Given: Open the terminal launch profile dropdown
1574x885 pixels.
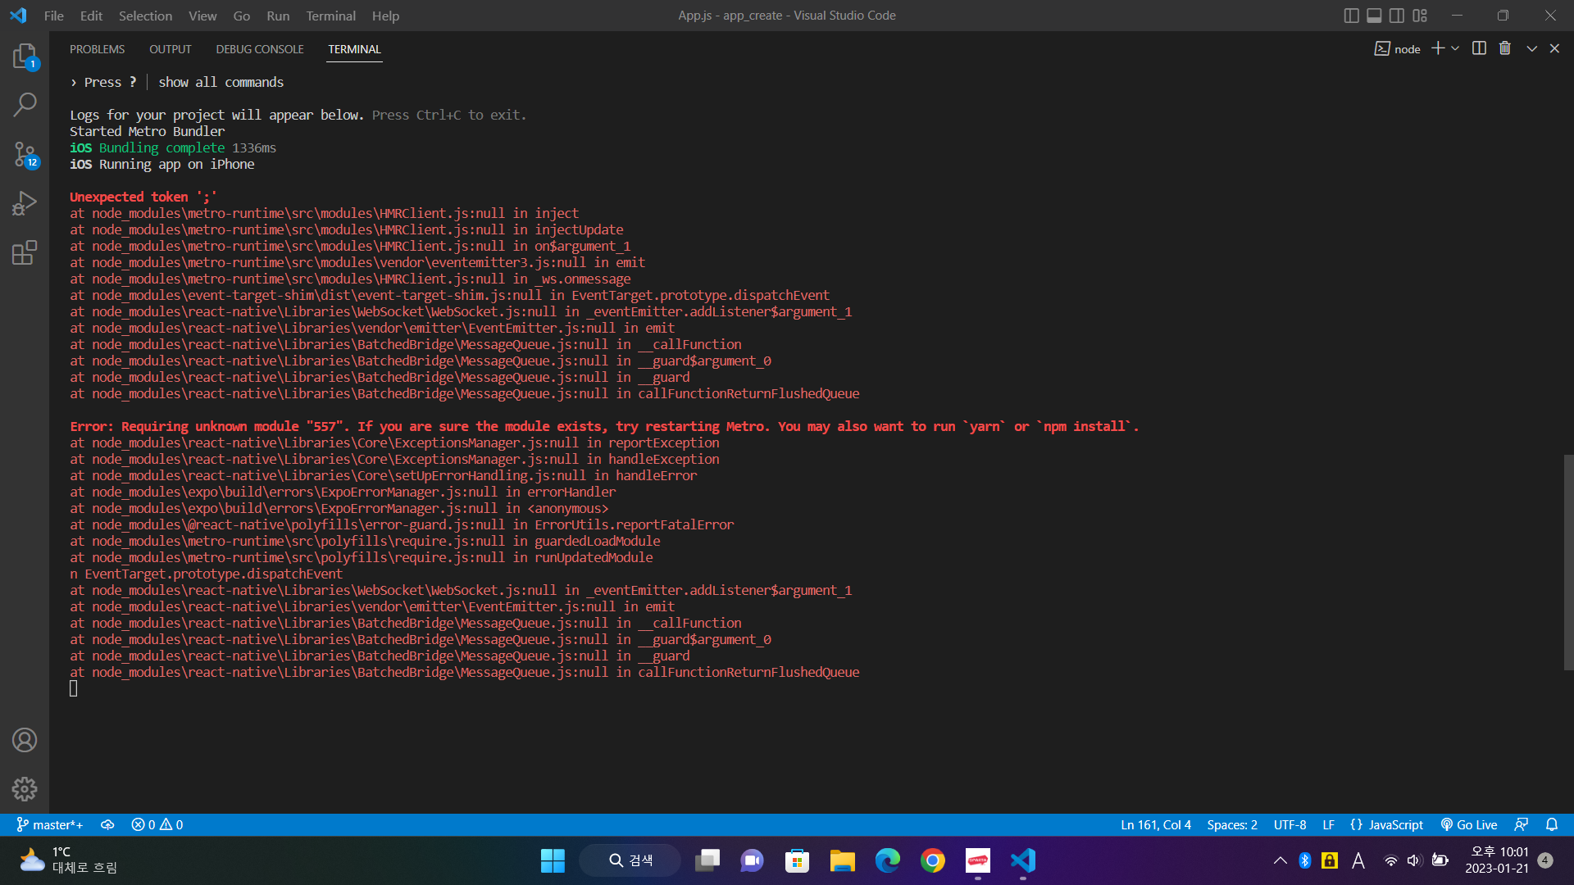Looking at the screenshot, I should [x=1455, y=48].
